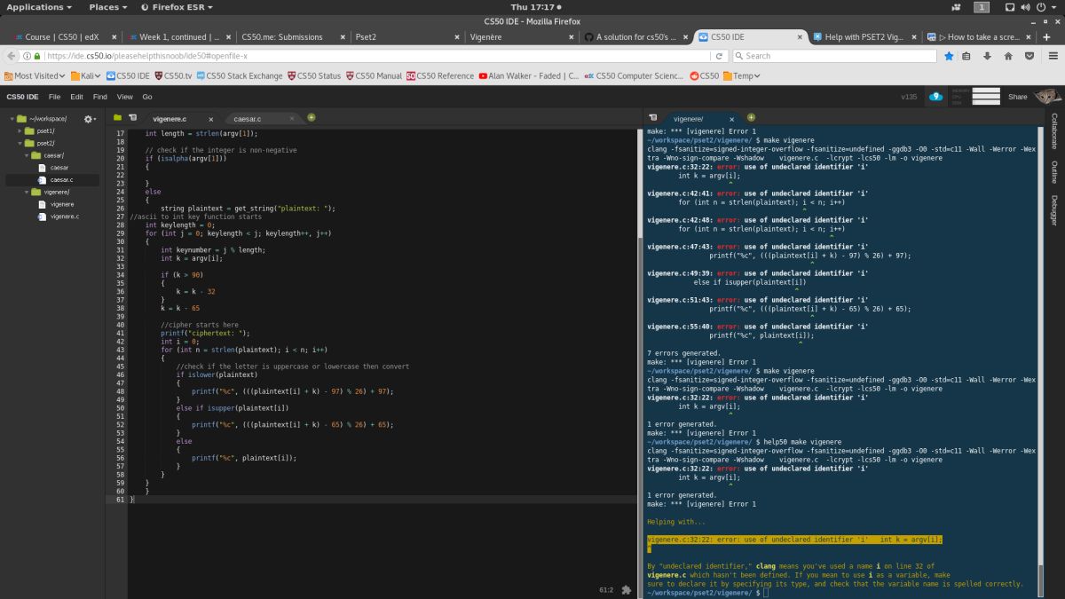Select caesar.c in the file tree
1065x599 pixels.
point(61,179)
